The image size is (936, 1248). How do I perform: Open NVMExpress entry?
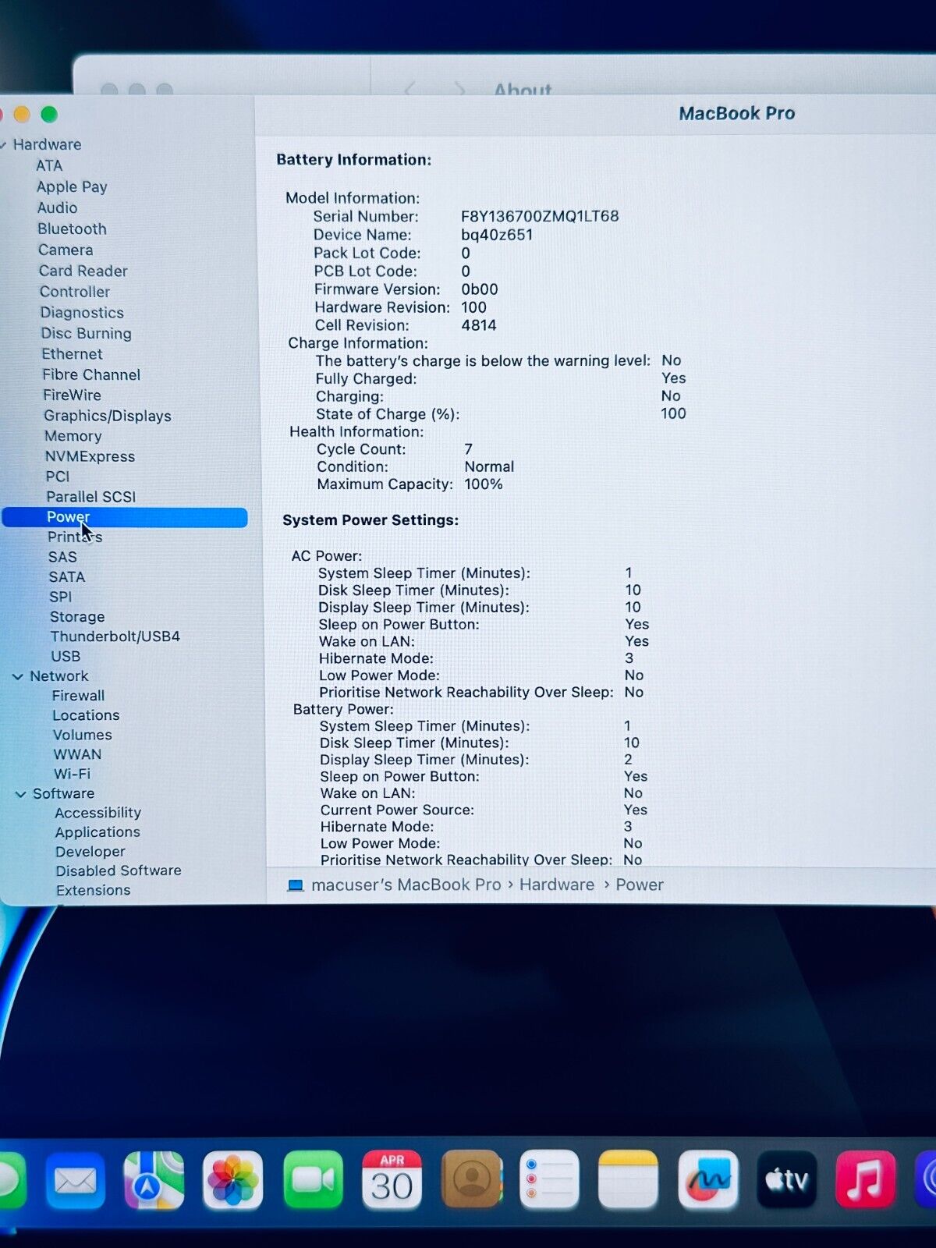[x=90, y=456]
